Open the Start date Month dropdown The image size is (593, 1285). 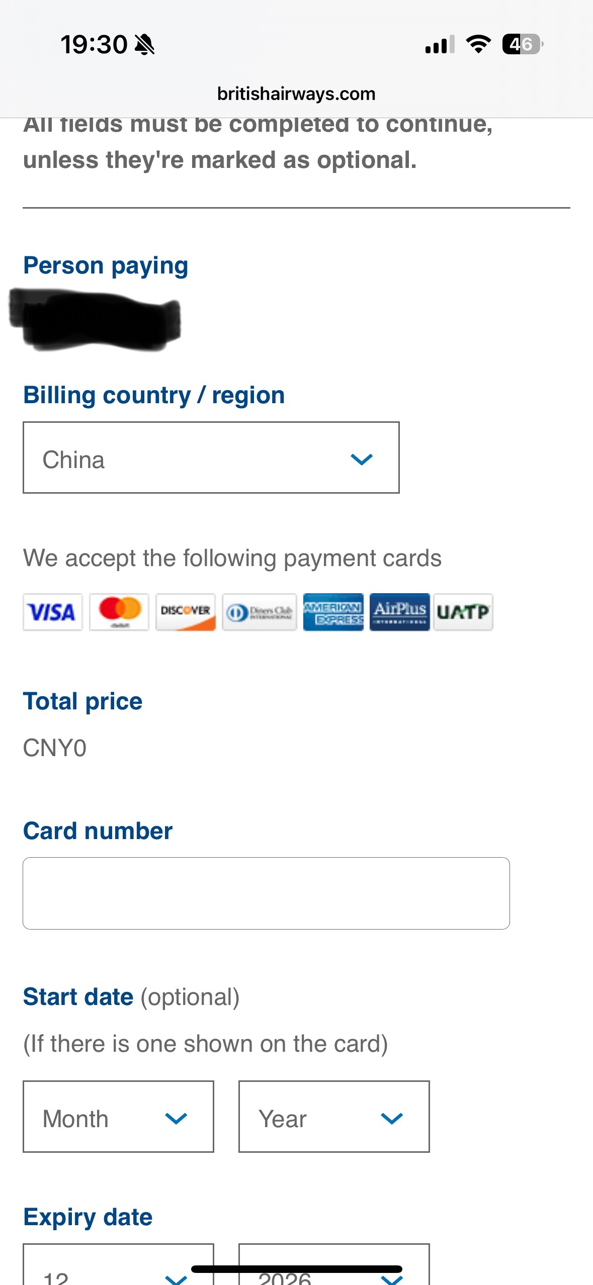point(118,1117)
